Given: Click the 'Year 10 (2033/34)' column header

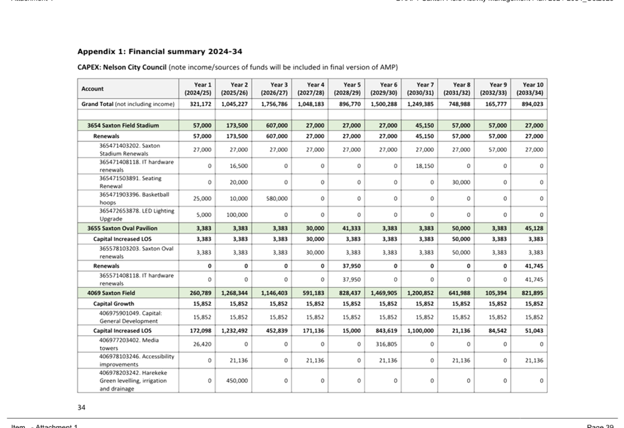Looking at the screenshot, I should [x=530, y=89].
